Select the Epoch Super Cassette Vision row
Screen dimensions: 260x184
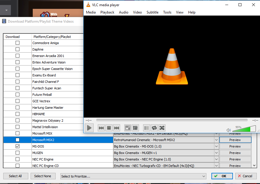coord(43,69)
